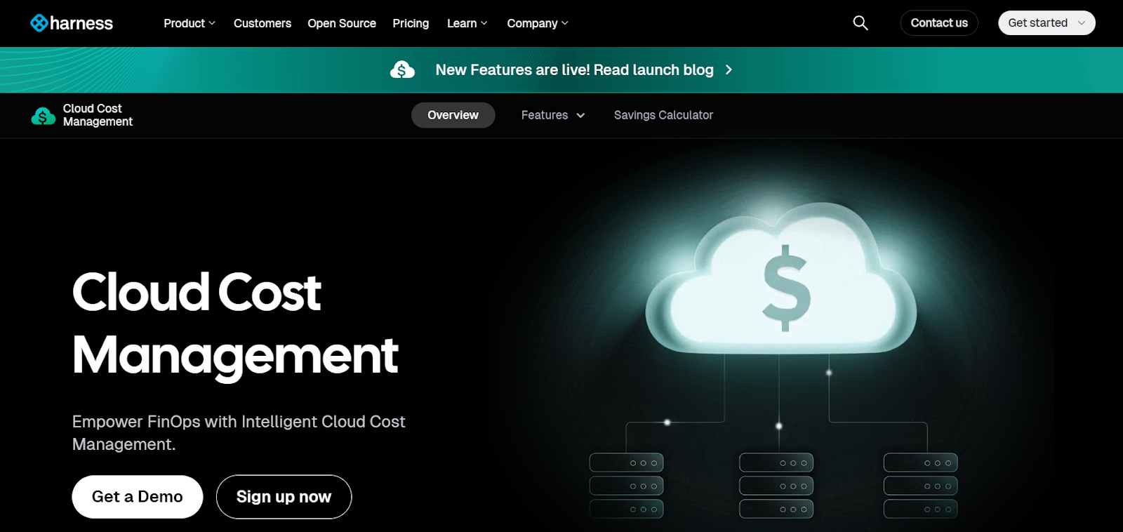
Task: Expand the Company menu
Action: tap(538, 23)
